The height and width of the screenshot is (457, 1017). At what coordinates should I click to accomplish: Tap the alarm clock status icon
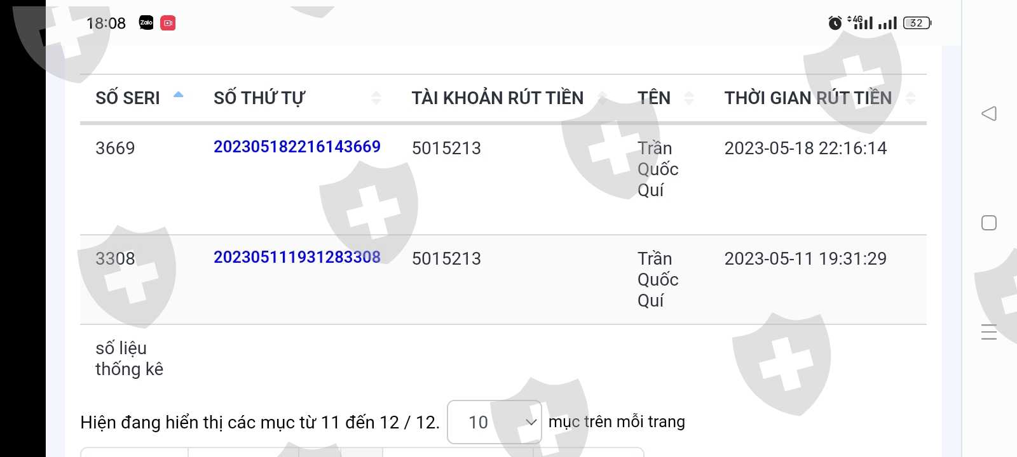835,23
